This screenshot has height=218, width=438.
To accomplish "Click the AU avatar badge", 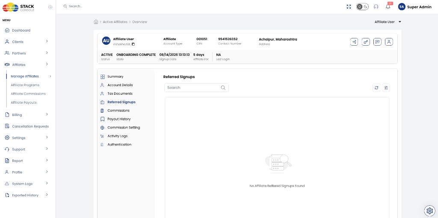I will click(x=106, y=41).
